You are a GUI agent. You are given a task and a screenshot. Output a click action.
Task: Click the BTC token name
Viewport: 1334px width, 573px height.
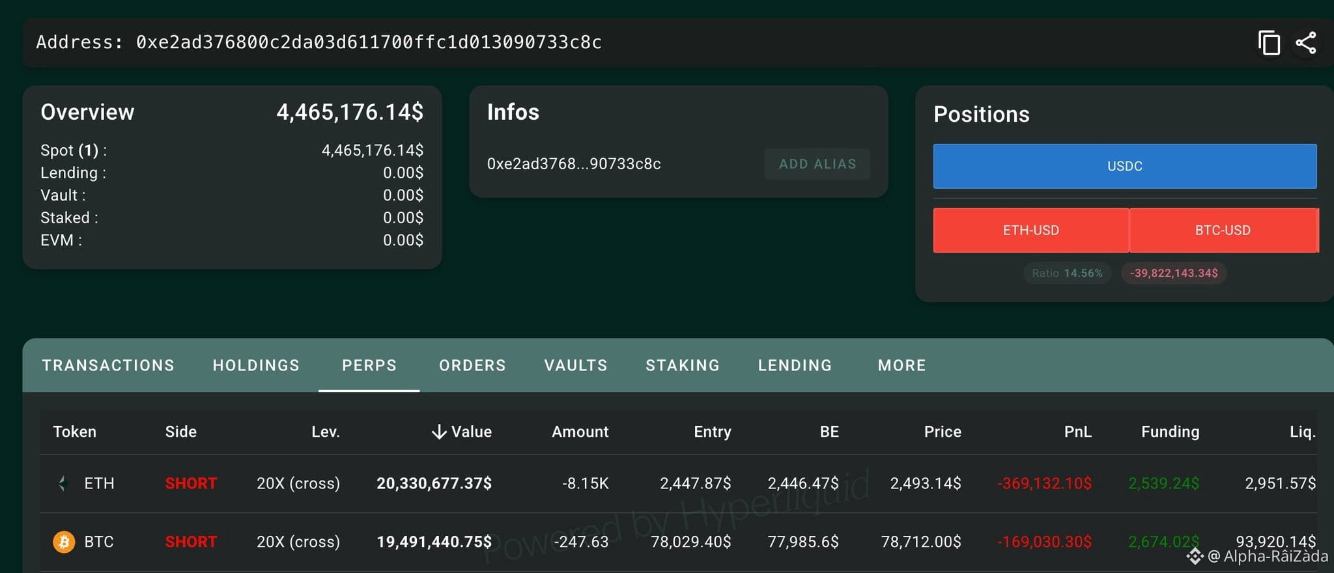[99, 542]
